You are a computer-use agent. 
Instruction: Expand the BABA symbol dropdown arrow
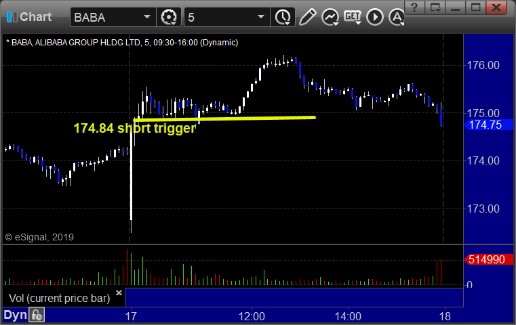(147, 17)
